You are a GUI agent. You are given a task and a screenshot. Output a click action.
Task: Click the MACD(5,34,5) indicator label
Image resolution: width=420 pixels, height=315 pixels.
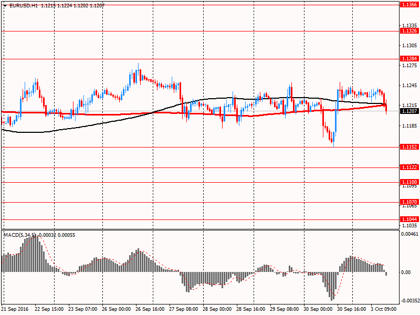(19, 235)
